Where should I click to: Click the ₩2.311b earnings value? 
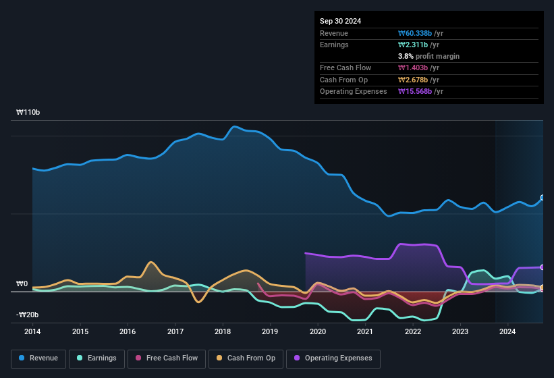point(413,45)
